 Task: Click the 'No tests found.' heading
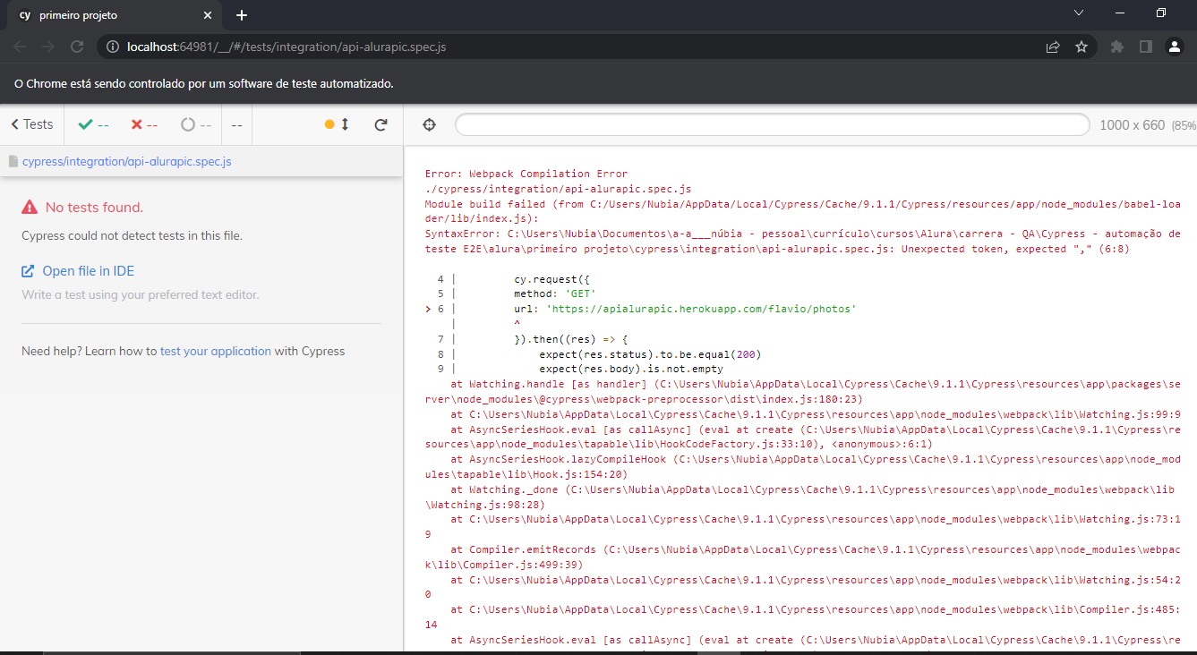[94, 208]
